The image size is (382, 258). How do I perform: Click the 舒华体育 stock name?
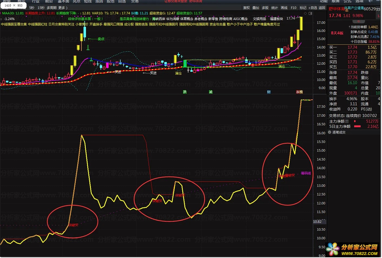[337, 9]
